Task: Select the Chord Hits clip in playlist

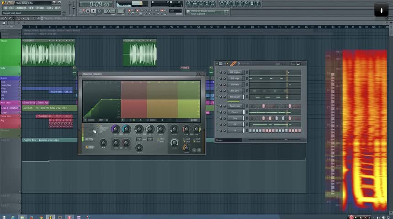Action: pyautogui.click(x=43, y=116)
